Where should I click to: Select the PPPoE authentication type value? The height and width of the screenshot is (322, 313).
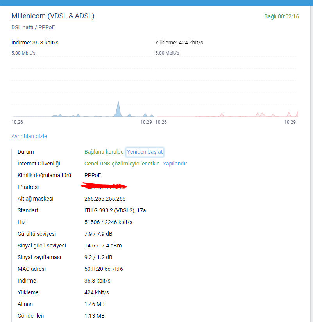93,175
